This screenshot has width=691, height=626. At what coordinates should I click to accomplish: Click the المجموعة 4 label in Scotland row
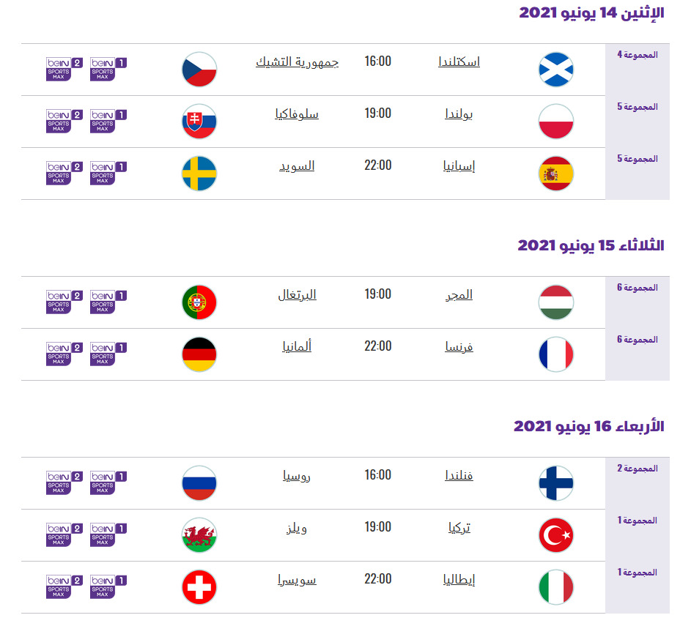pyautogui.click(x=637, y=55)
